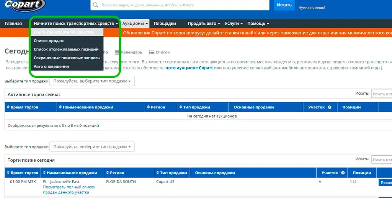Sort later auctions by Тип продажи
The height and width of the screenshot is (198, 392).
171,172
